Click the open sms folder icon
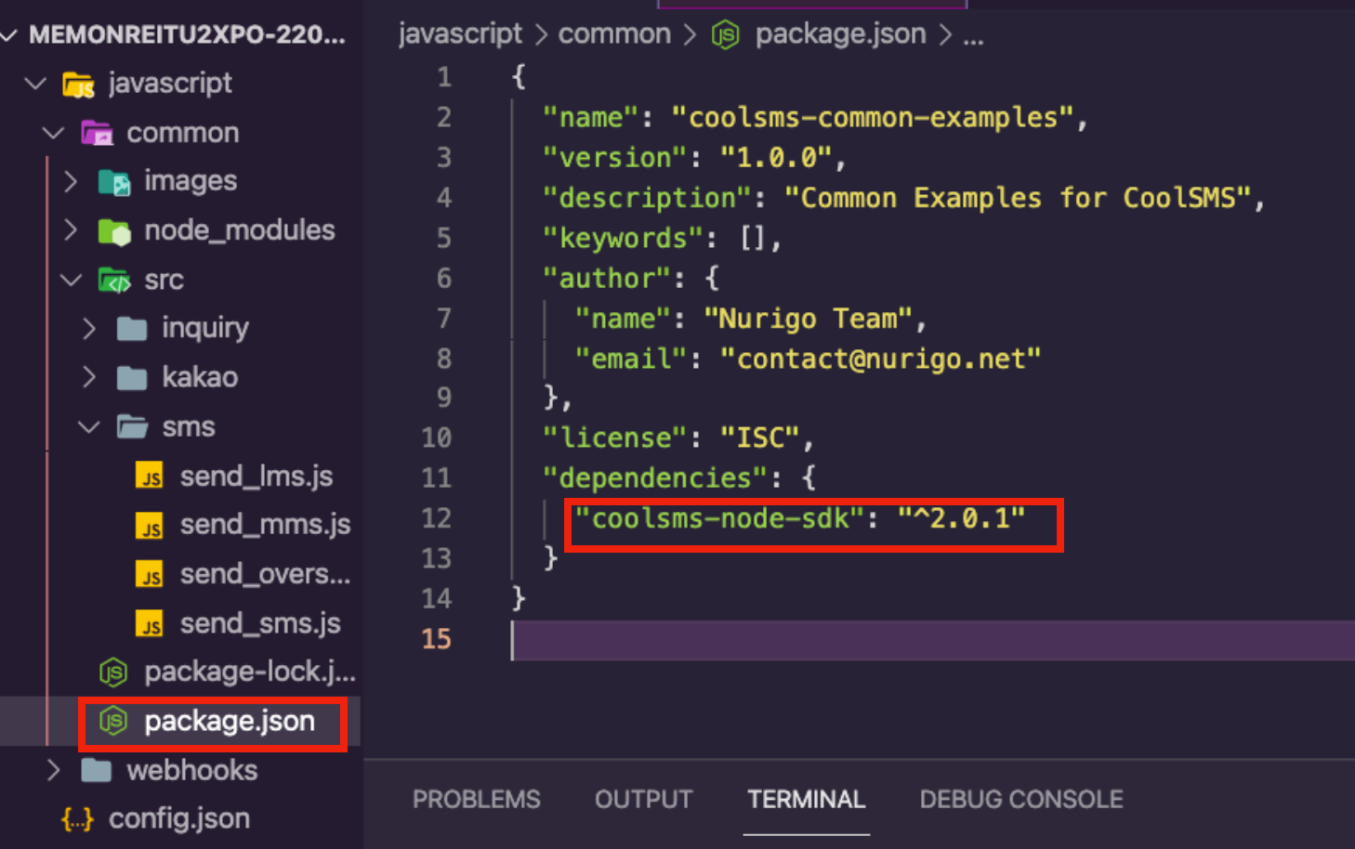Viewport: 1355px width, 849px height. coord(132,426)
